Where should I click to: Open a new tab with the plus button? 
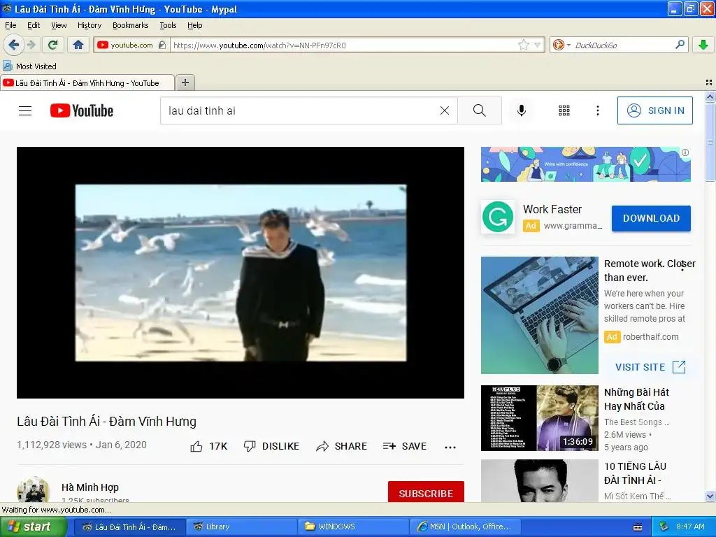[x=185, y=83]
